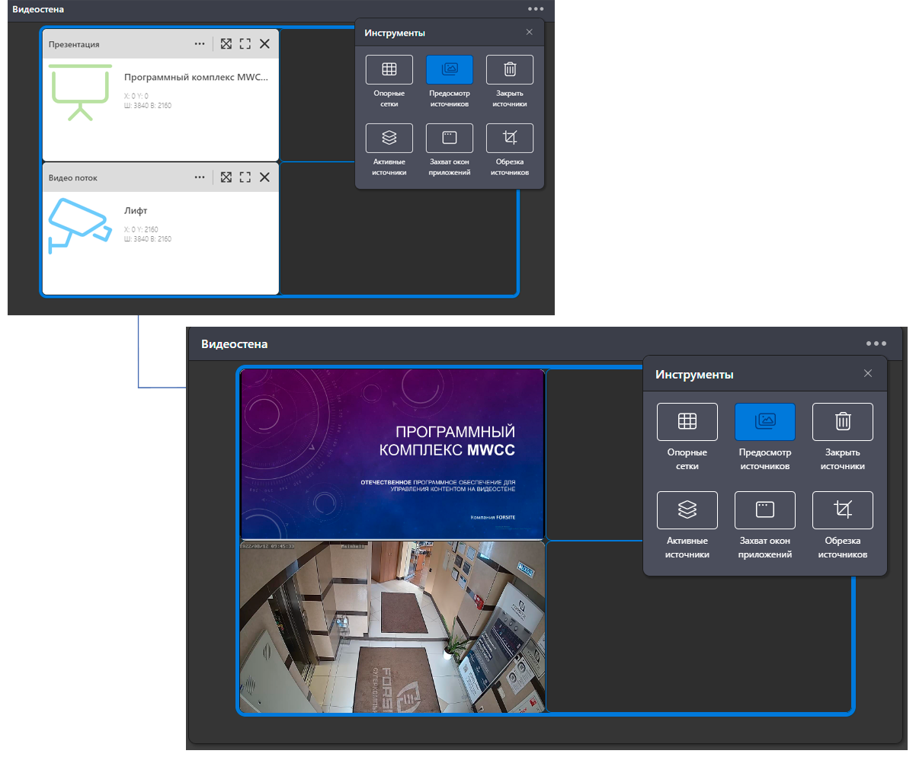916x757 pixels.
Task: Open Опорные сетки tool in upper Инструменты panel
Action: tap(389, 69)
